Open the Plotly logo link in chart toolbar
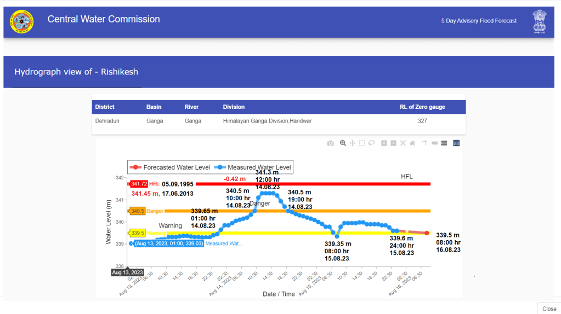 456,143
